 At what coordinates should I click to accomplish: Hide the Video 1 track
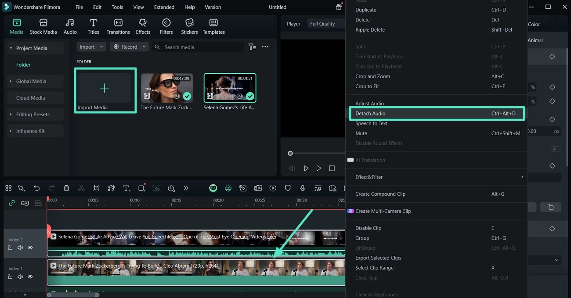pos(30,277)
